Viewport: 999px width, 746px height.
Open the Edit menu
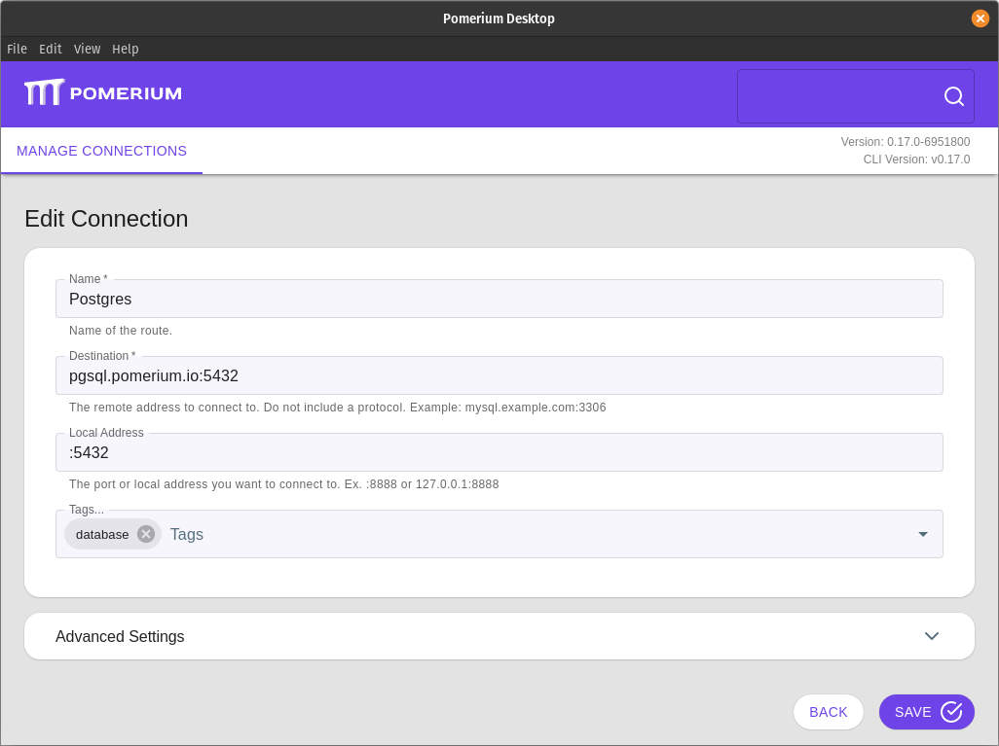(50, 49)
